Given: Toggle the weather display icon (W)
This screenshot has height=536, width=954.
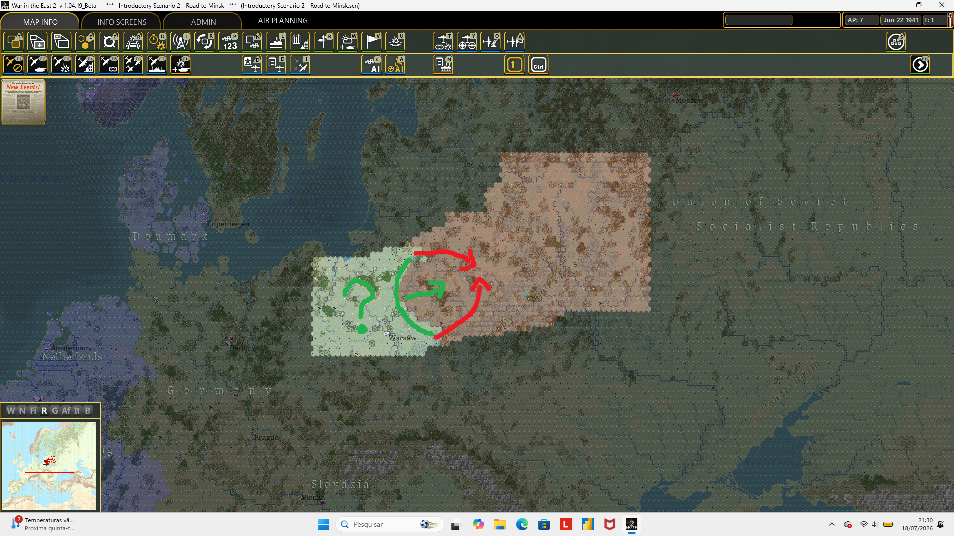Looking at the screenshot, I should [x=348, y=42].
